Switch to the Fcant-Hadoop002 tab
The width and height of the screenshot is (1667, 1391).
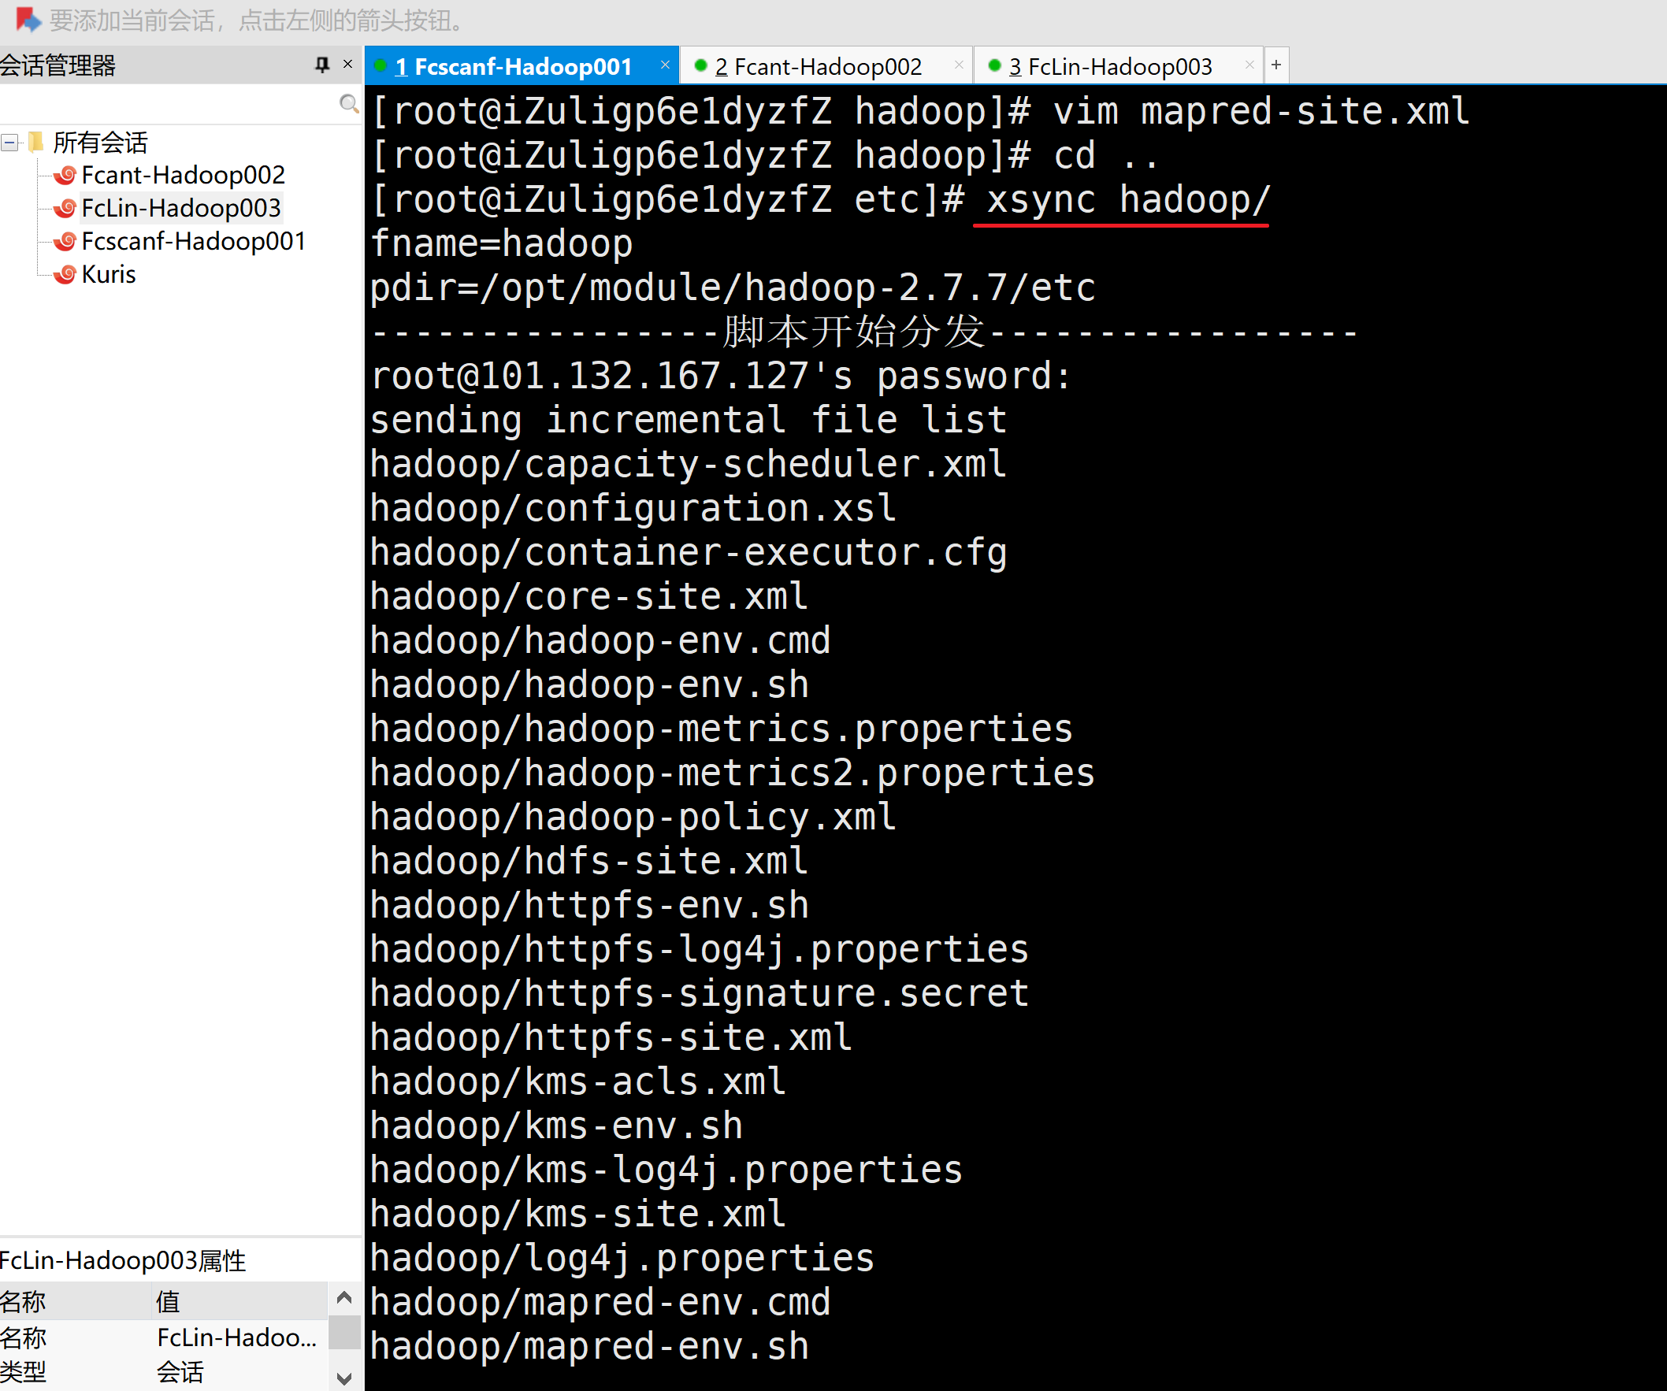[x=818, y=67]
